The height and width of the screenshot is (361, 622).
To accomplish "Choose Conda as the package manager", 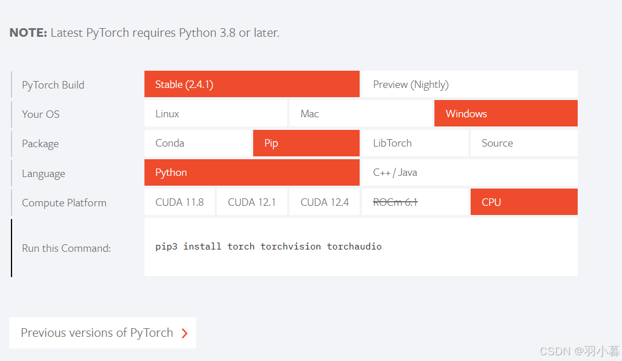I will point(197,143).
